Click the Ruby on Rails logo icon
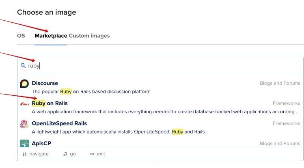The image size is (304, 168). click(x=24, y=103)
